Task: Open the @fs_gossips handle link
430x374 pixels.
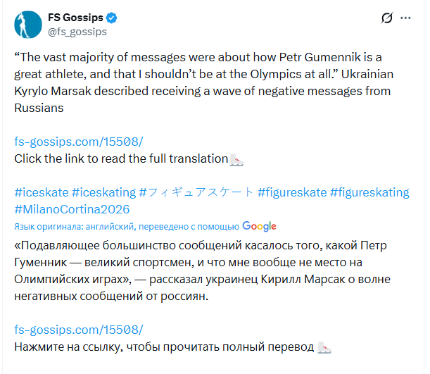Action: [77, 31]
